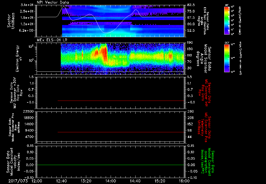Click the 'Sector Unitless' axis label
Image resolution: width=266 pixels, height=184 pixels.
point(11,21)
